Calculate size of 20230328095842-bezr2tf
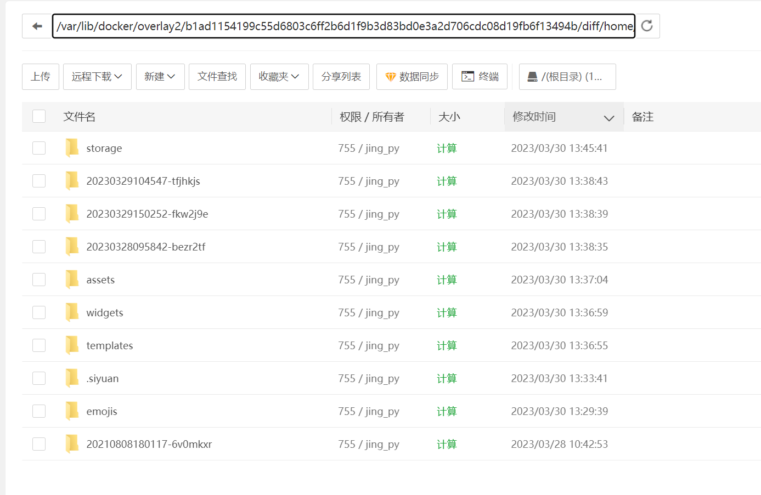The height and width of the screenshot is (495, 761). pyautogui.click(x=447, y=247)
